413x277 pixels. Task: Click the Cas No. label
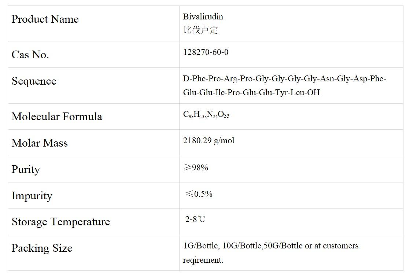click(30, 55)
